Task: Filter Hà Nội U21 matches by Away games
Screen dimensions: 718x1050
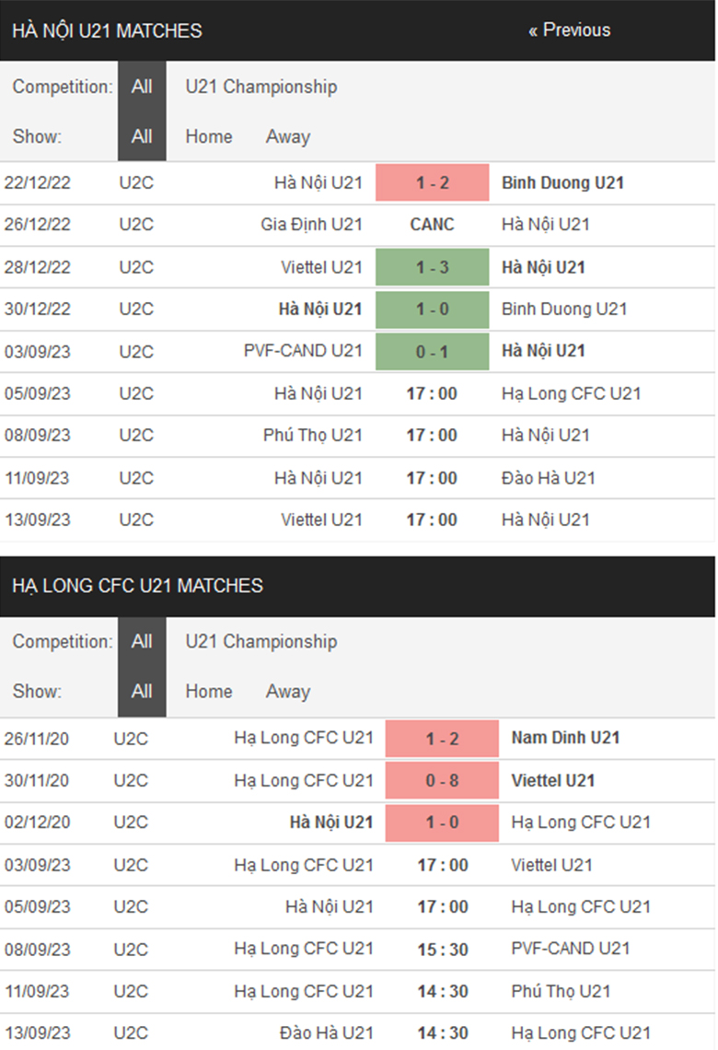Action: (287, 136)
